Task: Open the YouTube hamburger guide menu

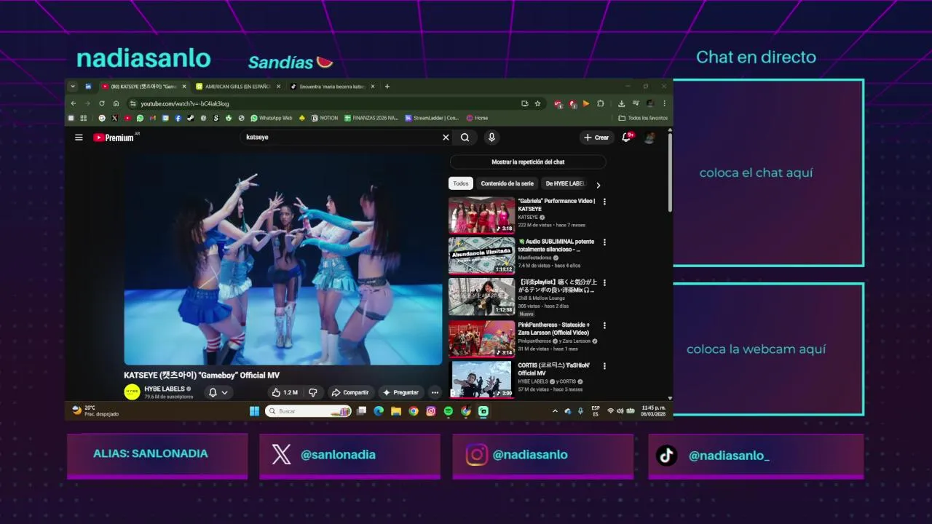Action: (x=79, y=138)
